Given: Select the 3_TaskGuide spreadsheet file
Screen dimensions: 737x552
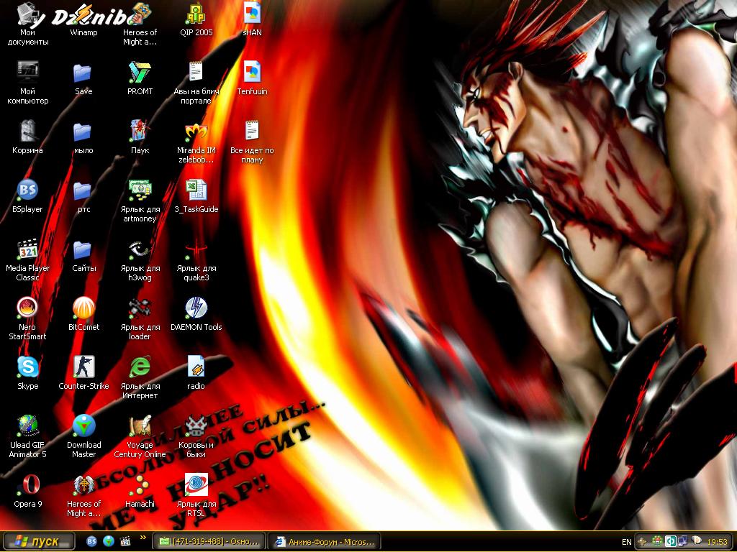Looking at the screenshot, I should [196, 196].
